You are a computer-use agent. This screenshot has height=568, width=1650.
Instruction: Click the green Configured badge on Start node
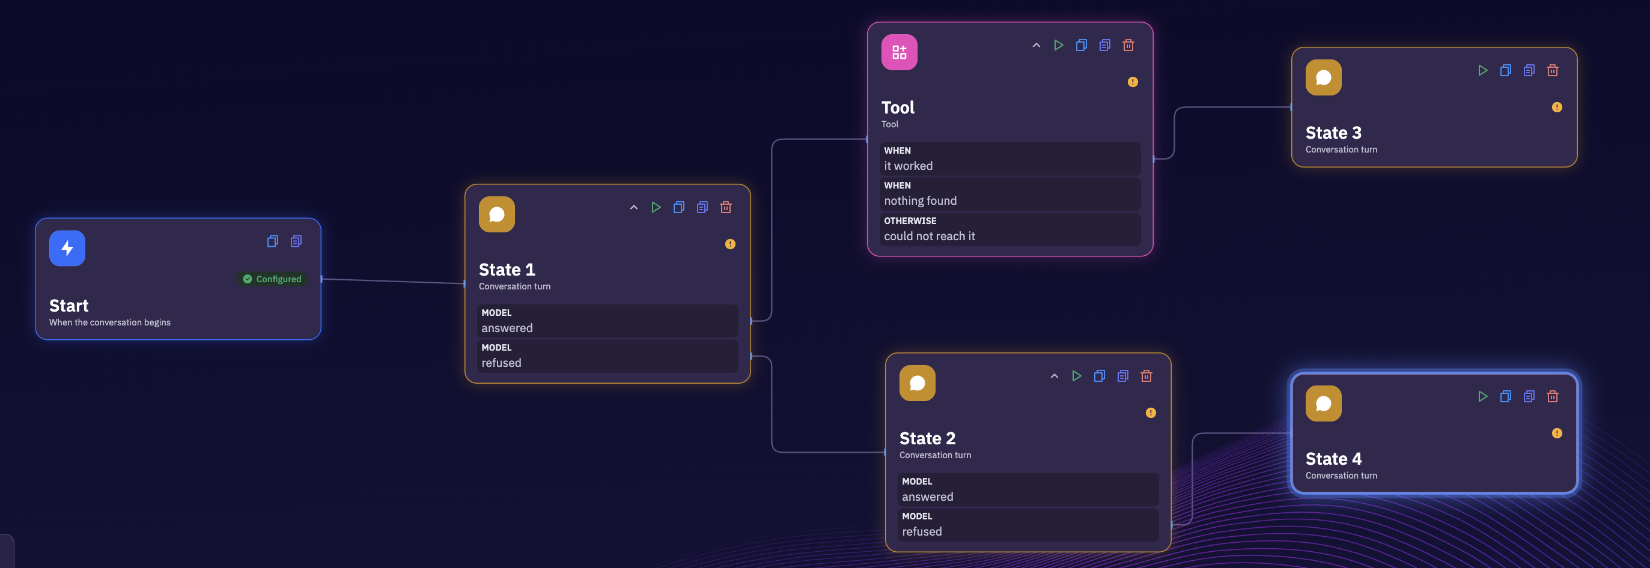[272, 279]
